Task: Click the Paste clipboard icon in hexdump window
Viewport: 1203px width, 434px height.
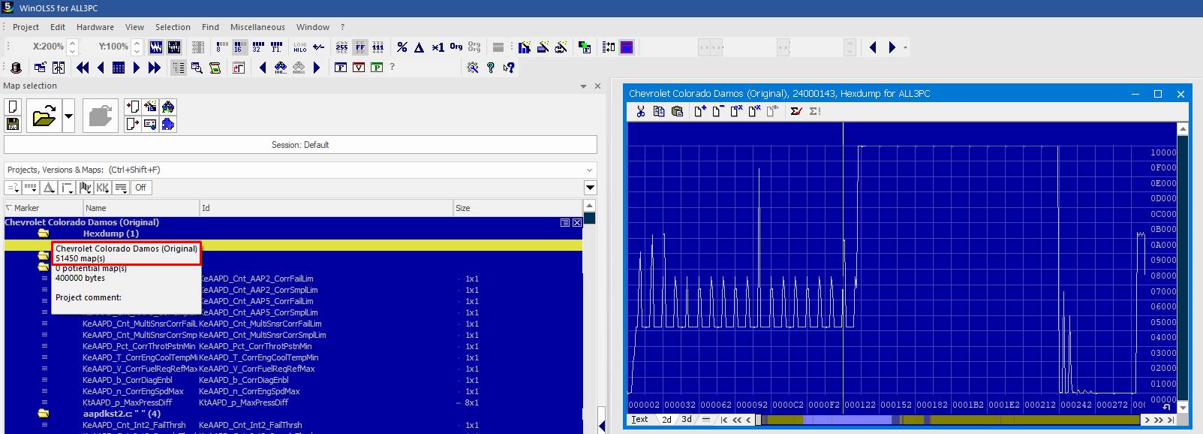Action: [677, 111]
